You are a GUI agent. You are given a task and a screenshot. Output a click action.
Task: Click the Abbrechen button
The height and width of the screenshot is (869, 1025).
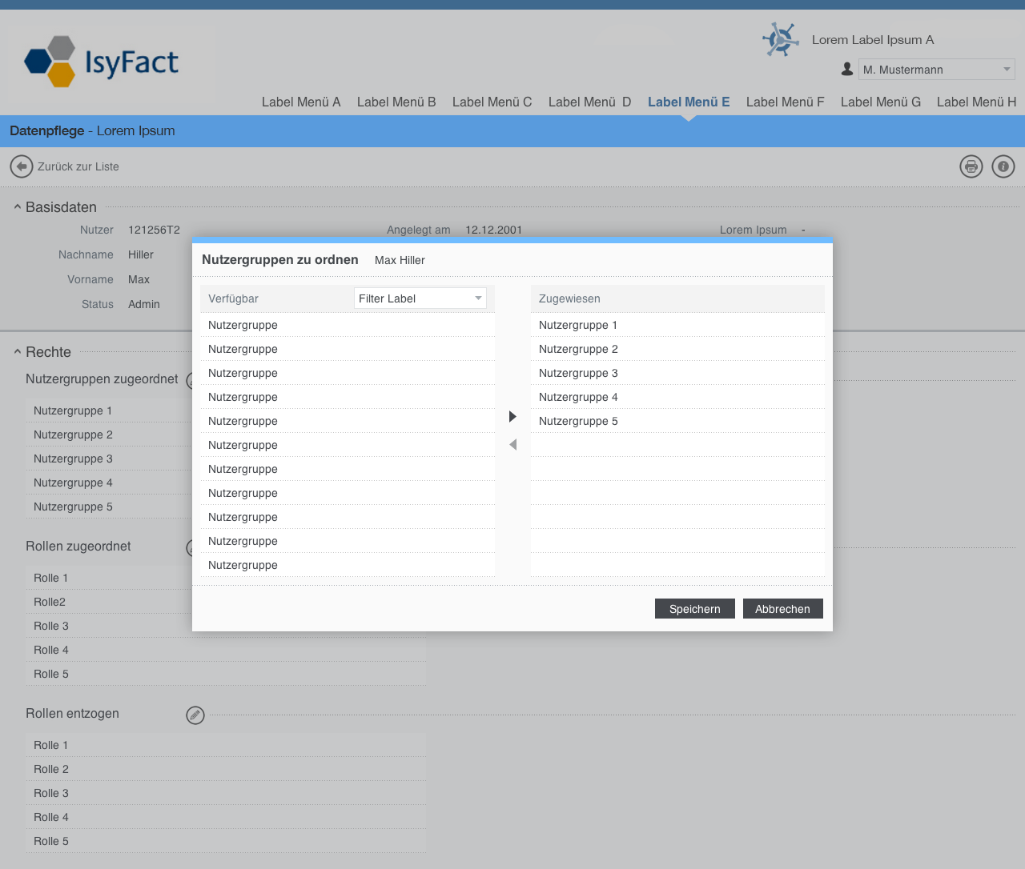click(782, 609)
